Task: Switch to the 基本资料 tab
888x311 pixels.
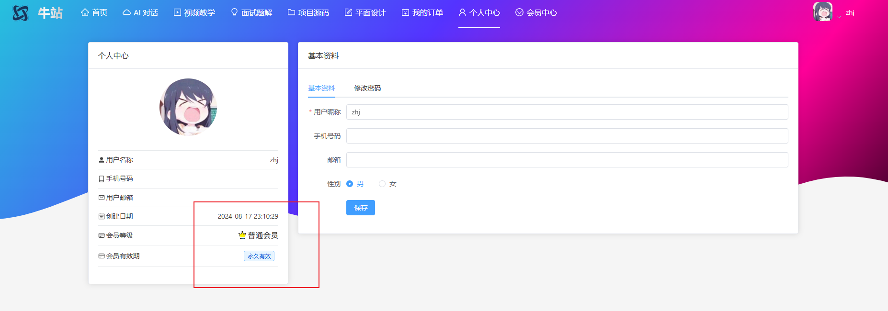Action: click(x=321, y=88)
